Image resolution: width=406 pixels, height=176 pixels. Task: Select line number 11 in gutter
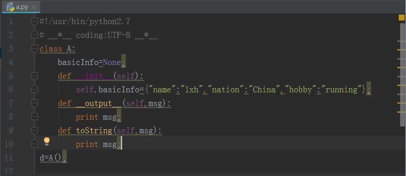9,158
